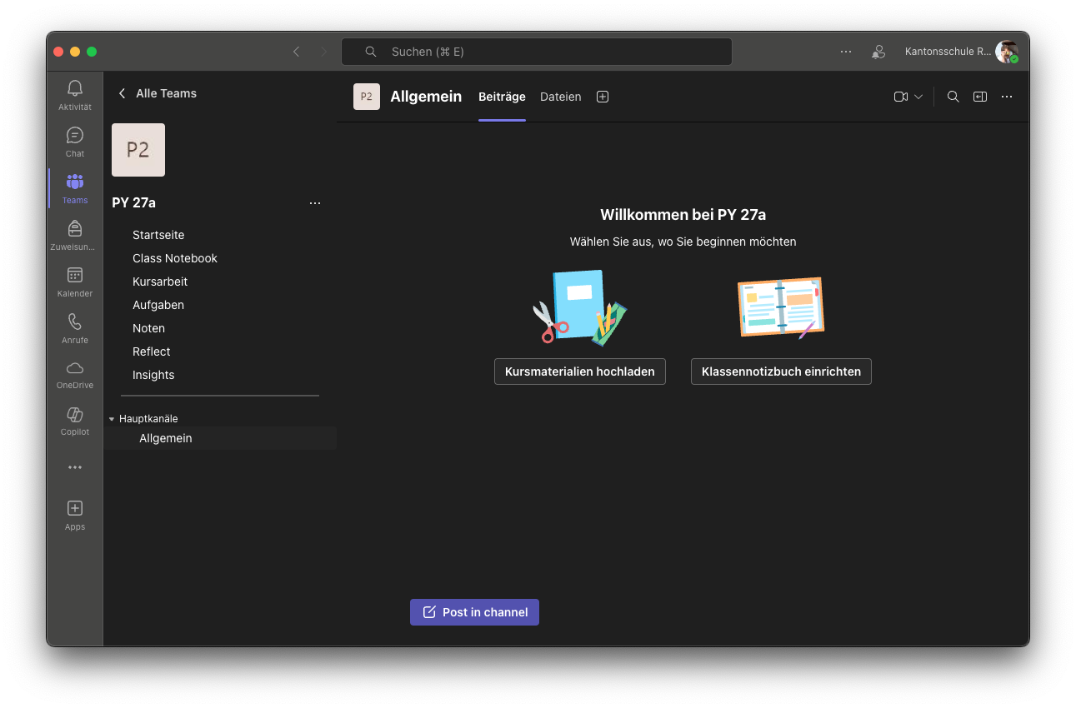Open the Aktivität bell icon
1076x708 pixels.
[75, 88]
